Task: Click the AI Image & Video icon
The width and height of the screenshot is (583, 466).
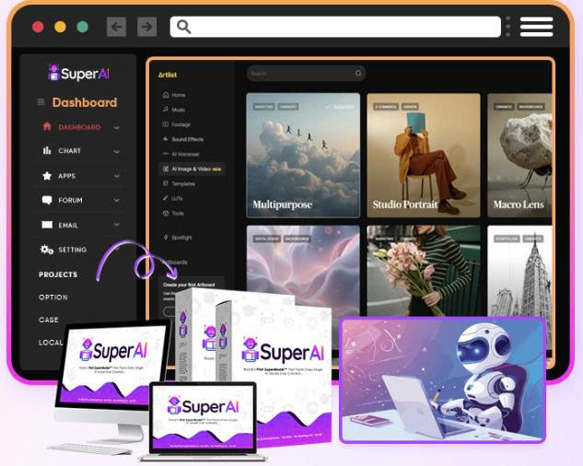Action: [x=166, y=169]
